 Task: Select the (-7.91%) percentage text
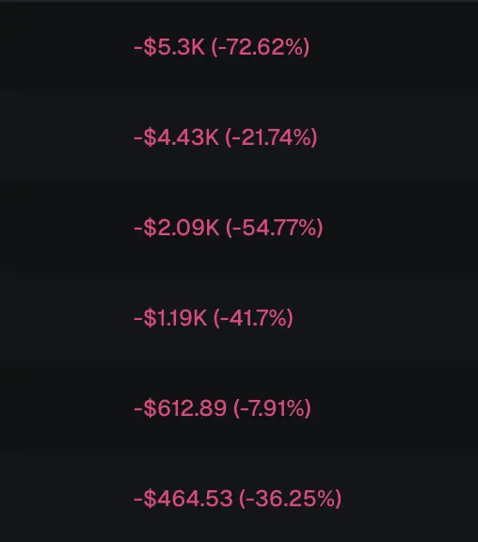click(272, 407)
